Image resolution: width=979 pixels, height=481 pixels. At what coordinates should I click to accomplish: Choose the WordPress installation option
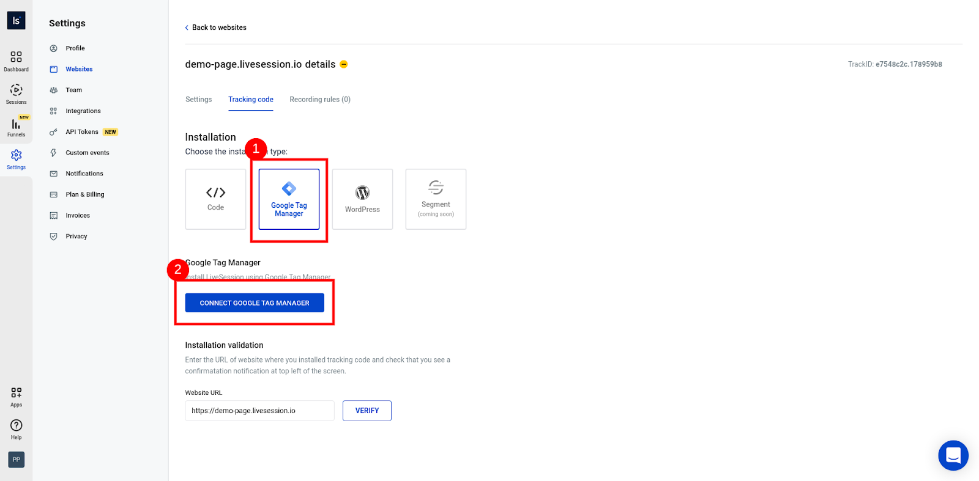click(362, 199)
